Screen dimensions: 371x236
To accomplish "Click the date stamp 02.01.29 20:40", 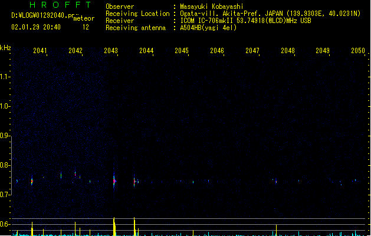I will coord(36,27).
